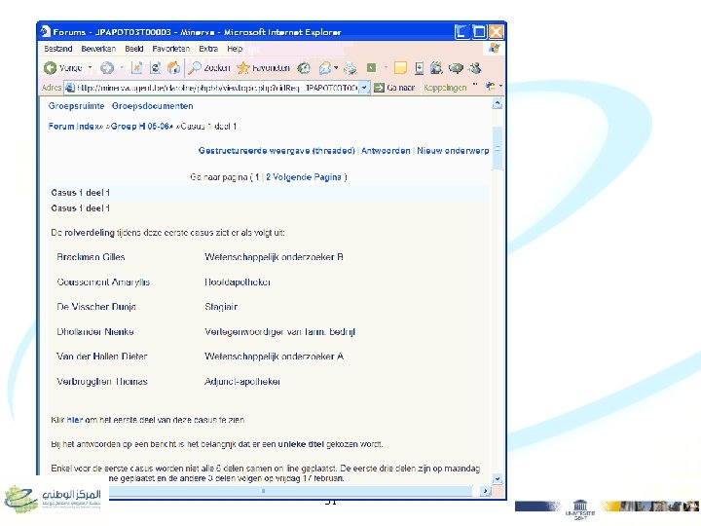Click the name Braekman Gilles

[x=91, y=257]
